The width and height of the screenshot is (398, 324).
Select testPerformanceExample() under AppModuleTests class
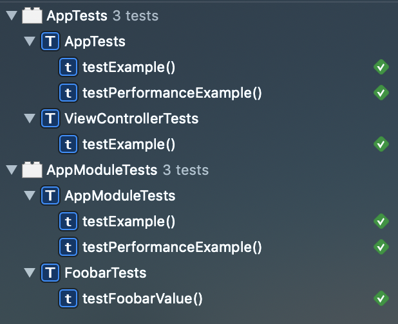pos(172,247)
